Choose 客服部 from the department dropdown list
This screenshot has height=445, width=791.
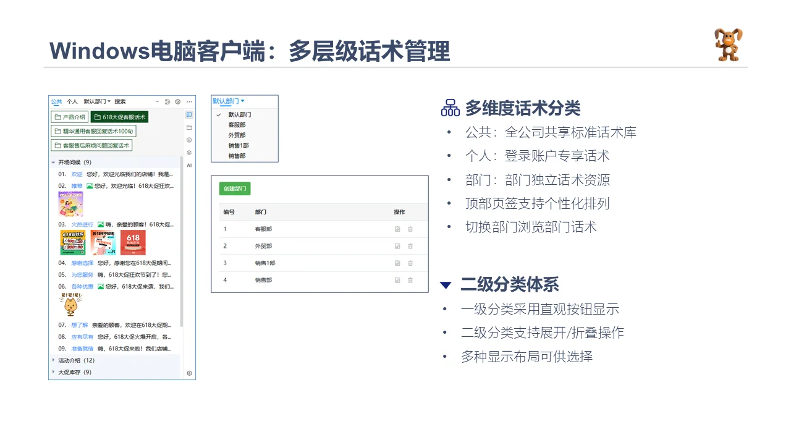click(x=237, y=125)
